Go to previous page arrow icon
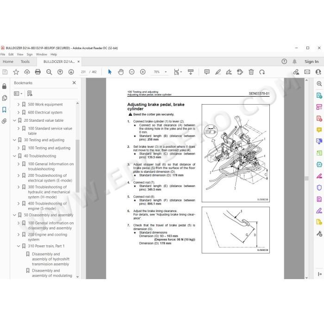 pos(60,72)
